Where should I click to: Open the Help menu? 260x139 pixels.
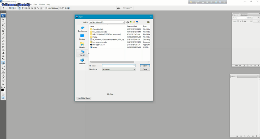(48, 4)
